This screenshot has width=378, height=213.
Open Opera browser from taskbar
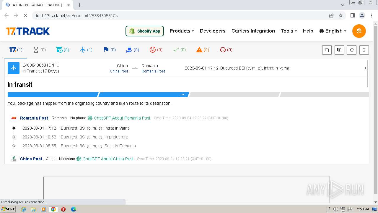point(63,209)
